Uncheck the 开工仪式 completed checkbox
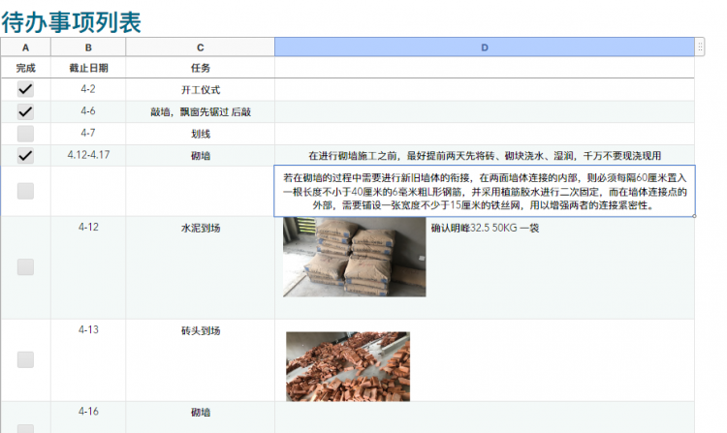Image resolution: width=727 pixels, height=433 pixels. tap(25, 89)
